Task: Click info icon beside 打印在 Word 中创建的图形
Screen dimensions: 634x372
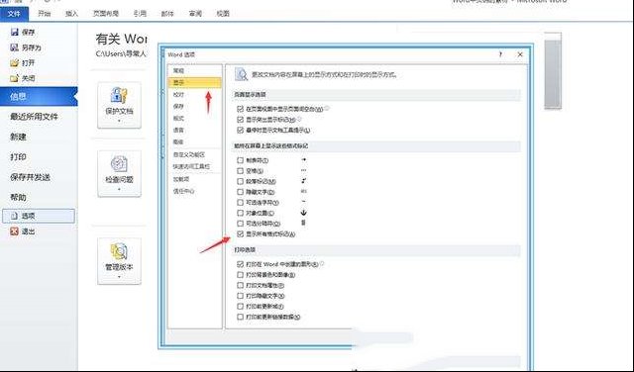Action: [x=322, y=264]
